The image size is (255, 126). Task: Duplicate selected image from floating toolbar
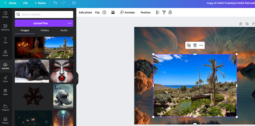(x=189, y=45)
